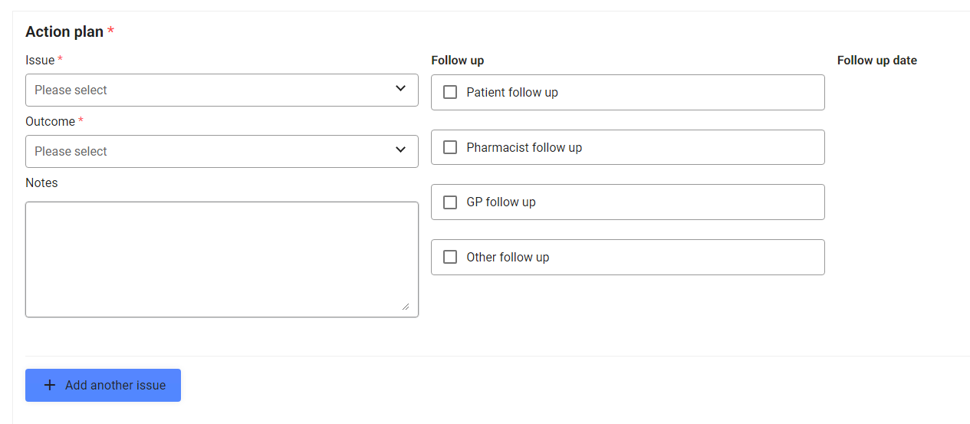Expand the Outcome 'Please select' dropdown
The height and width of the screenshot is (424, 970).
(222, 151)
